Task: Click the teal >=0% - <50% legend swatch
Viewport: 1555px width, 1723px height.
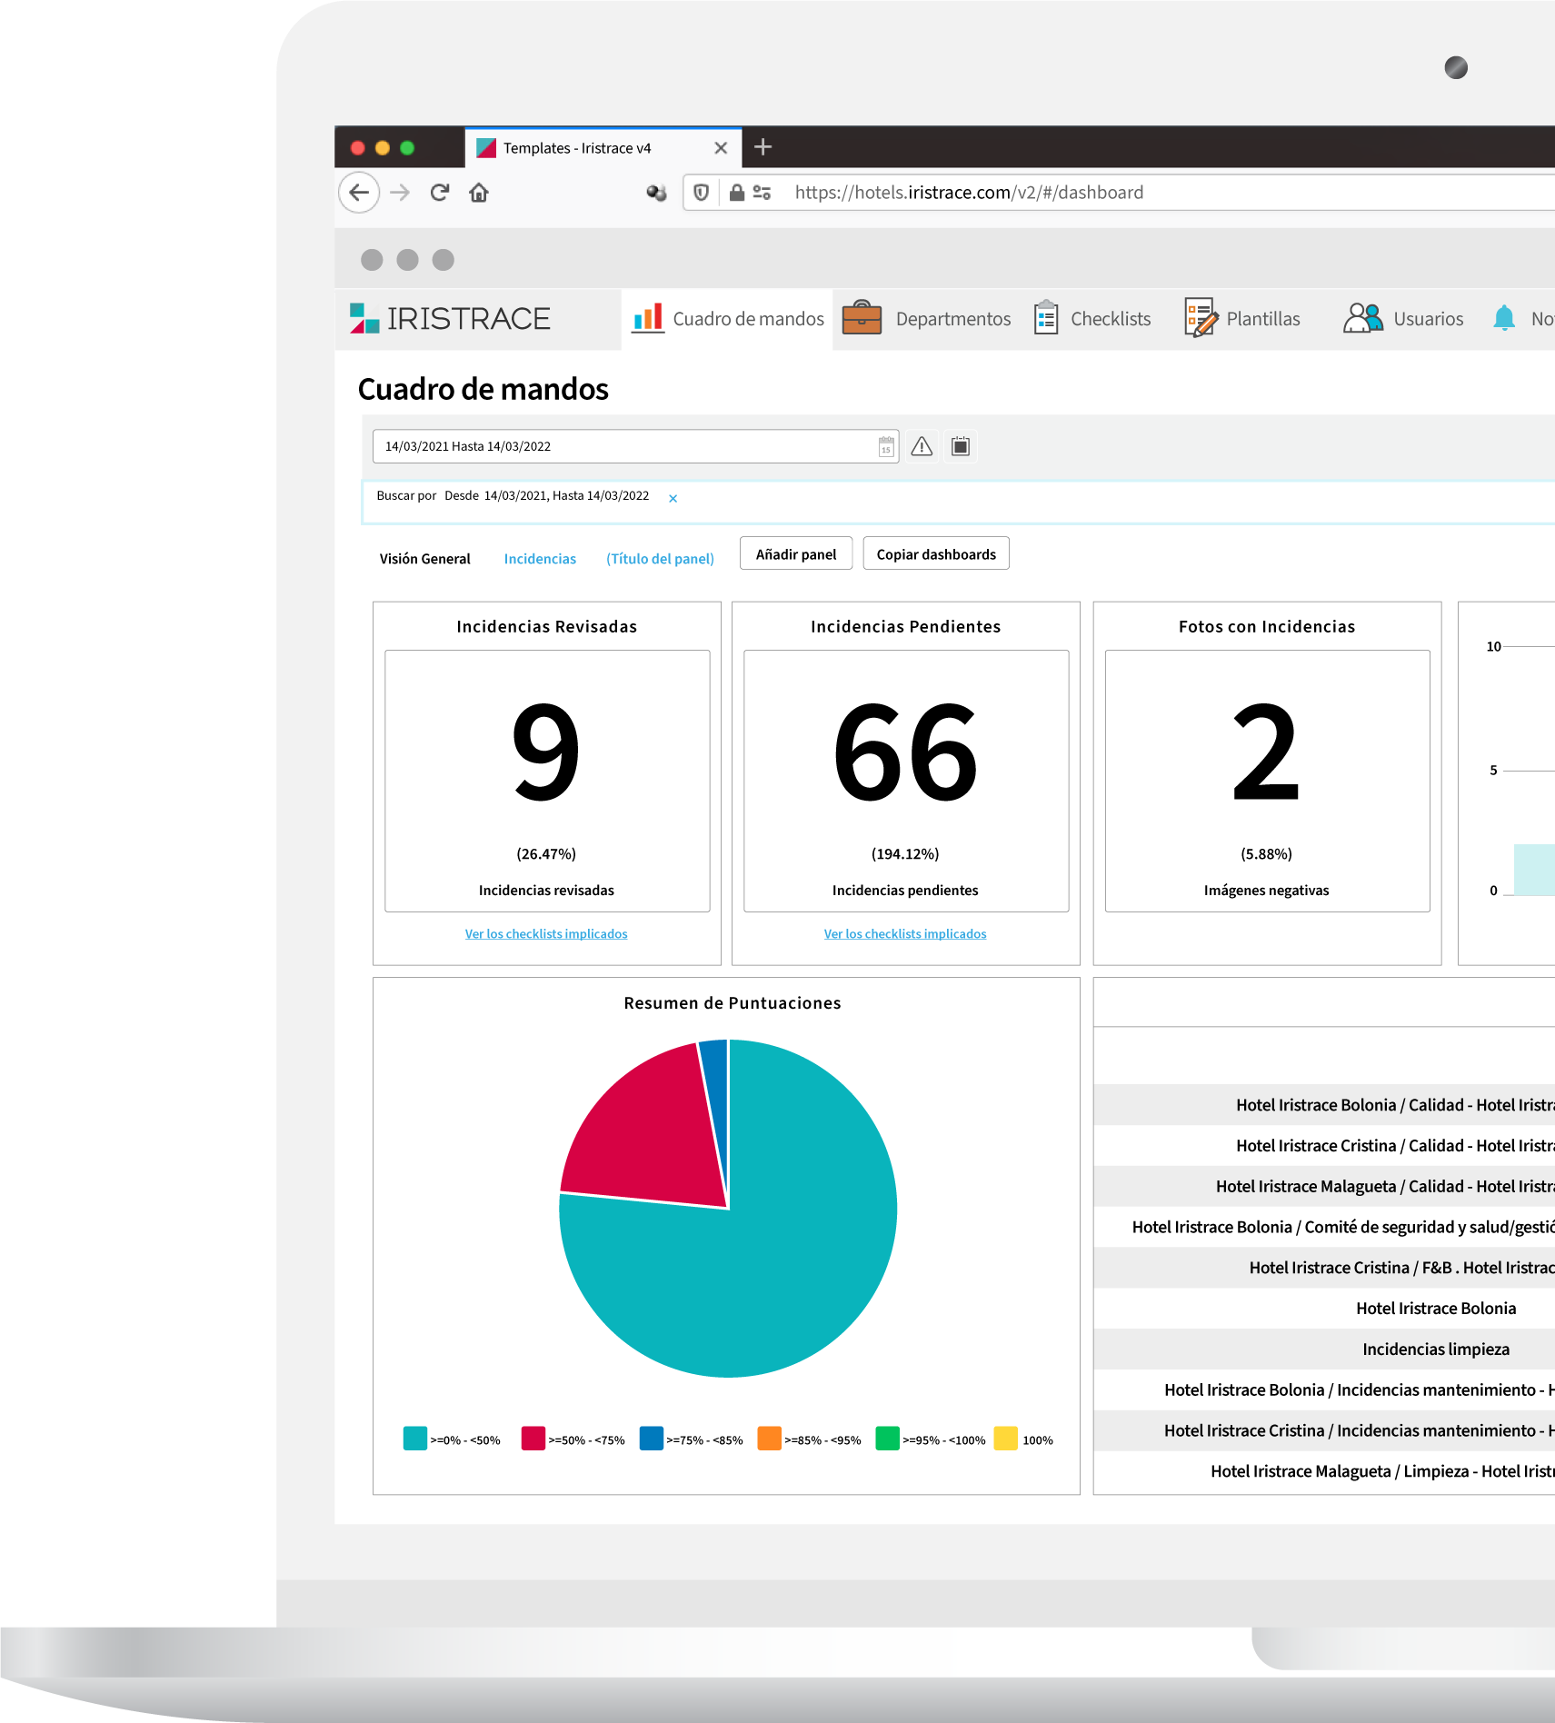Action: 415,1439
